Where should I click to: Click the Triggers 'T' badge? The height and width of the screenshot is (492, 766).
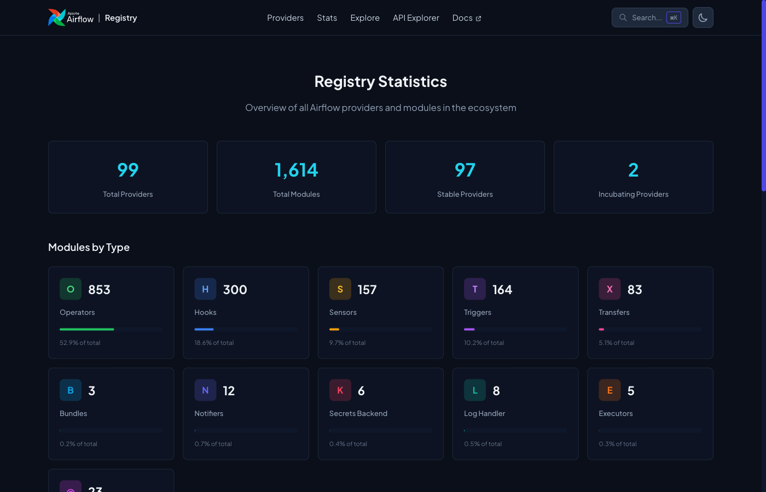click(x=475, y=289)
